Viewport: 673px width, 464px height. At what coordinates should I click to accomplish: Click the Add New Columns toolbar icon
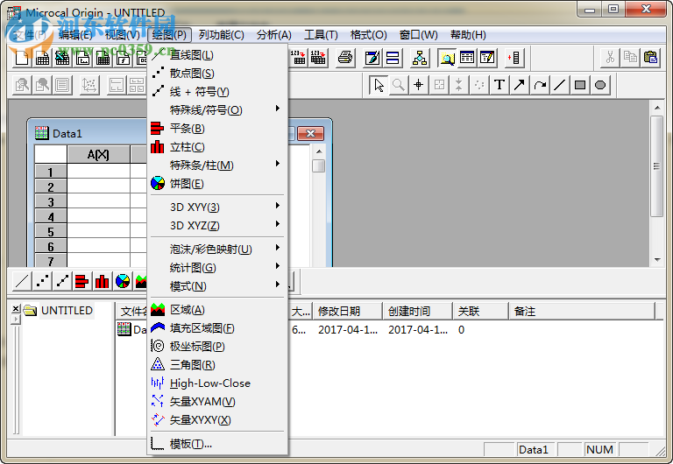pyautogui.click(x=514, y=58)
